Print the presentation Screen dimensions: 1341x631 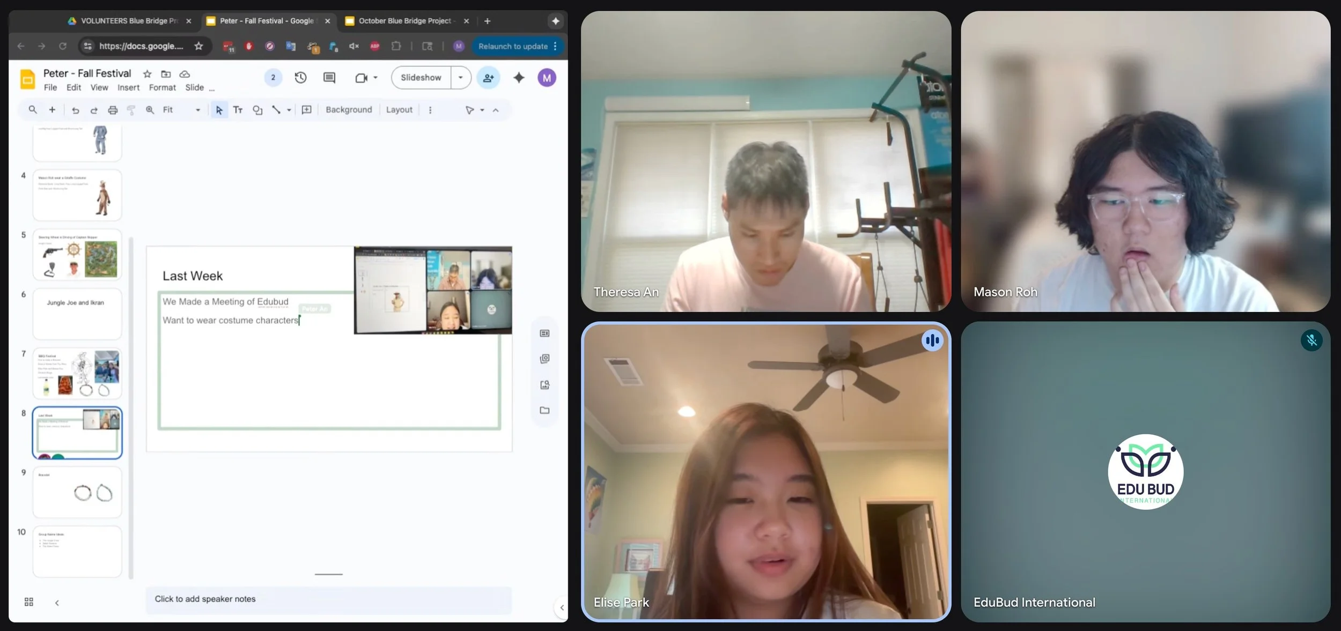pyautogui.click(x=113, y=110)
